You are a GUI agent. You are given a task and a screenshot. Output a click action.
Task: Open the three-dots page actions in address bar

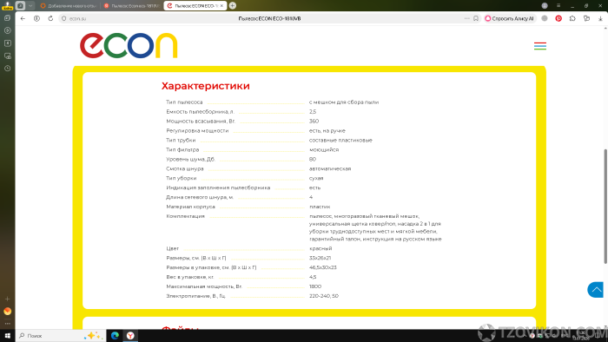(x=467, y=18)
